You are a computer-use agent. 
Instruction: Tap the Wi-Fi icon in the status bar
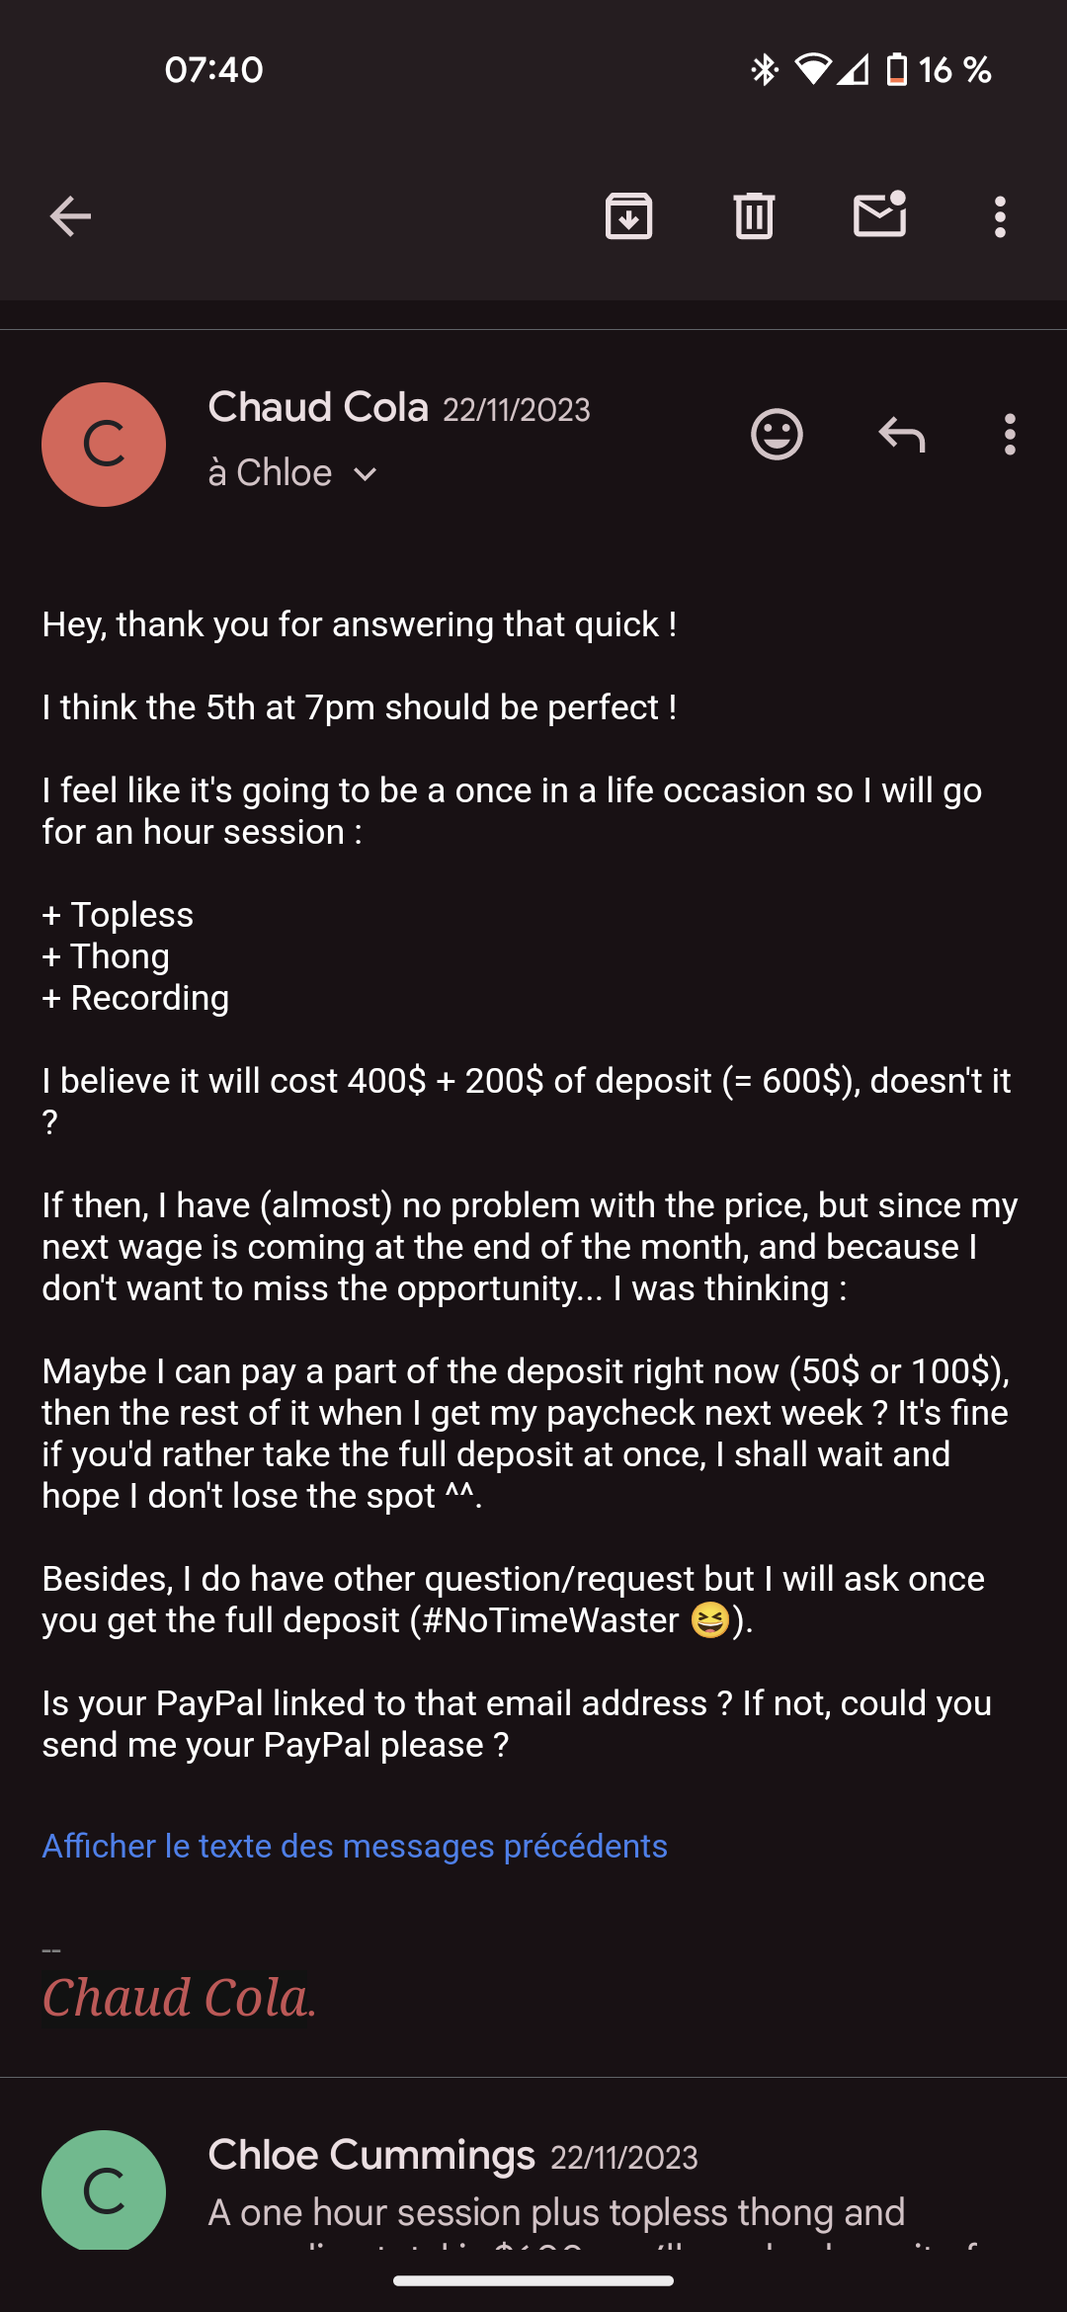(813, 69)
